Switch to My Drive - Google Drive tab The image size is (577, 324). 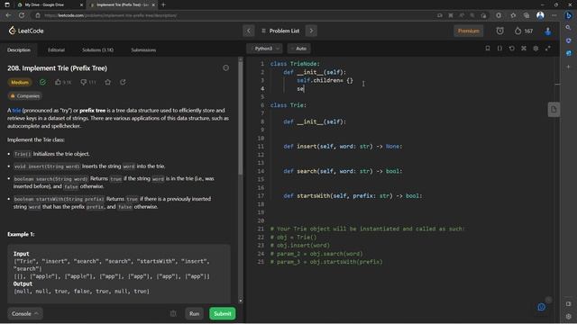pos(44,4)
